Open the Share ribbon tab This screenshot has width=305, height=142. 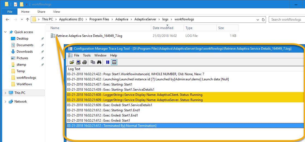pyautogui.click(x=41, y=12)
